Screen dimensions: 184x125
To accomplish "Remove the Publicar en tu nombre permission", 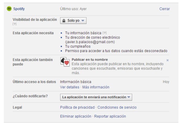I will click(167, 60).
